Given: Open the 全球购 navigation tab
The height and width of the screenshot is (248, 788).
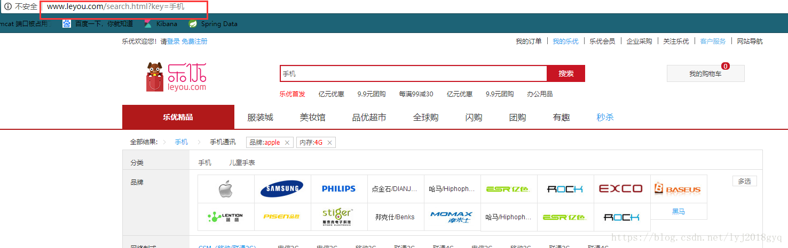Looking at the screenshot, I should [425, 118].
